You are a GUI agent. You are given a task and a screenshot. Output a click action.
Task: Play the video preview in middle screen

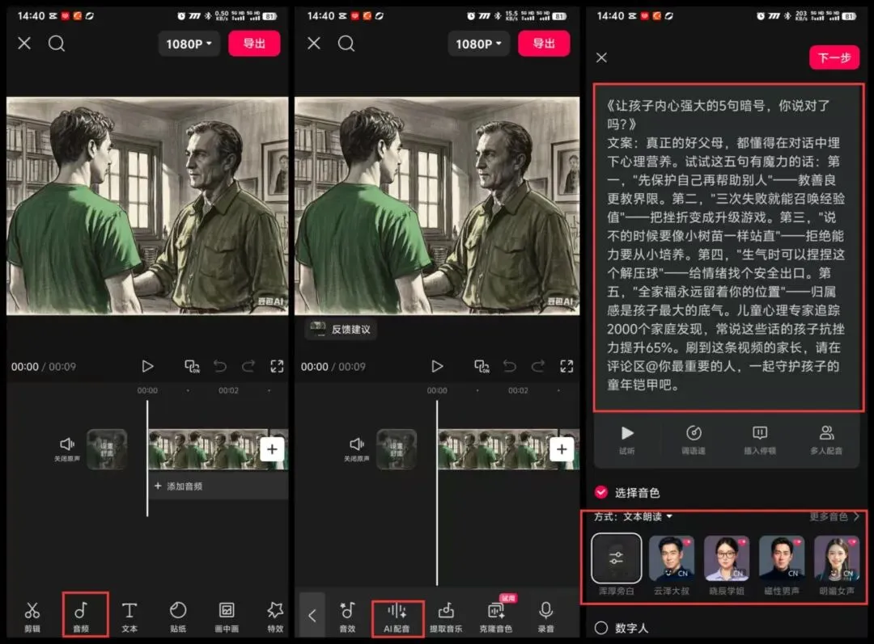pyautogui.click(x=438, y=366)
